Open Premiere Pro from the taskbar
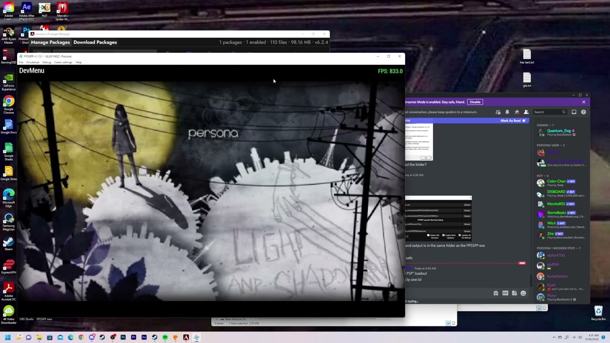This screenshot has height=343, width=610. [133, 337]
